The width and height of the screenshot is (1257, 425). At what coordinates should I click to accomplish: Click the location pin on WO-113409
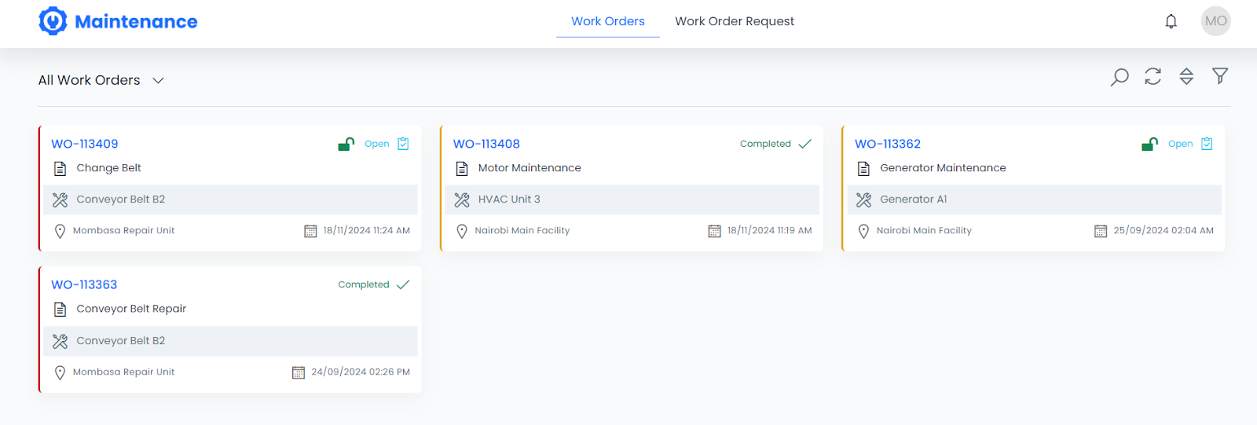(60, 231)
